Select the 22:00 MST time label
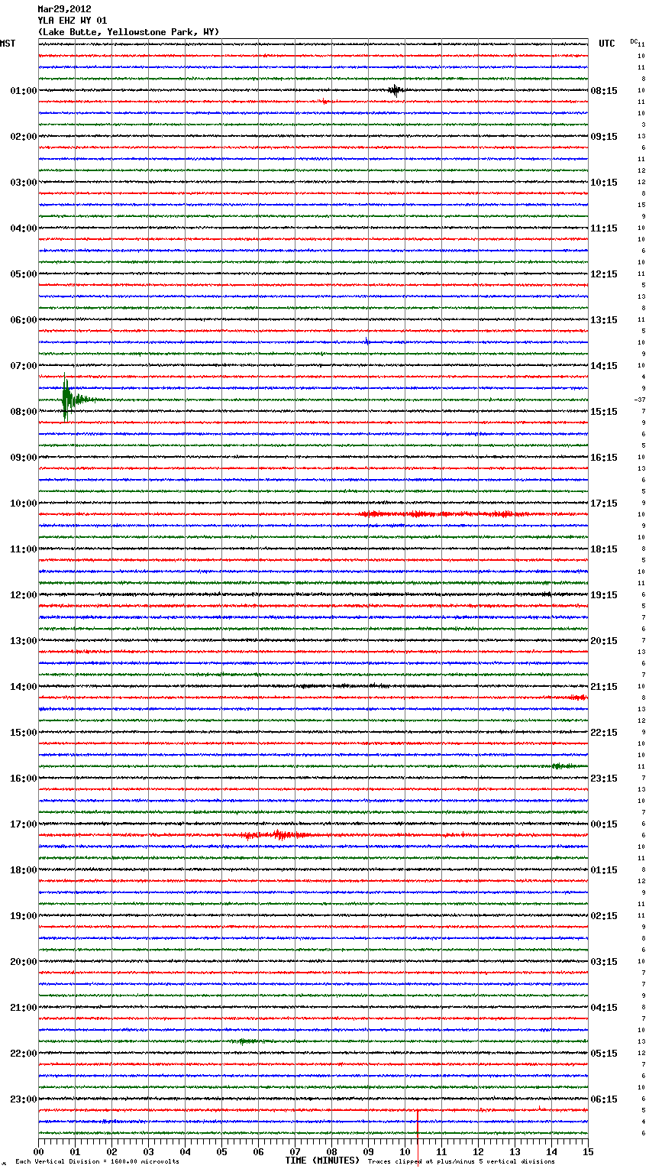This screenshot has width=649, height=1172. click(24, 1054)
